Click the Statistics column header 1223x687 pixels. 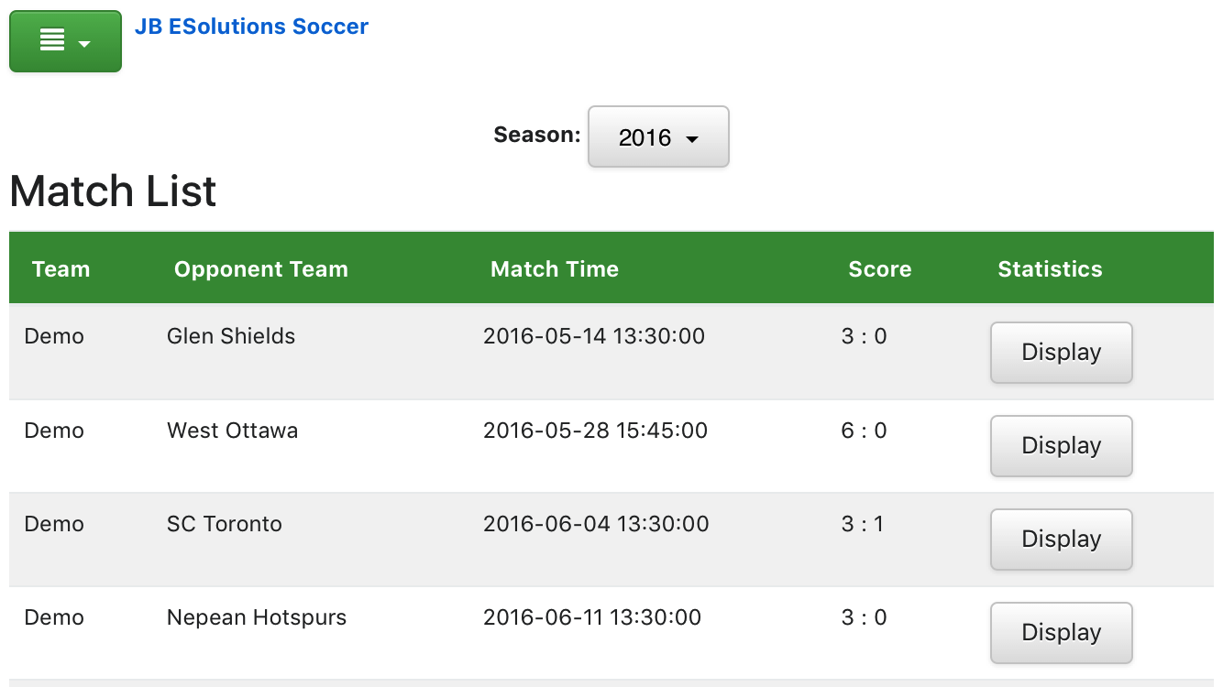click(1050, 269)
